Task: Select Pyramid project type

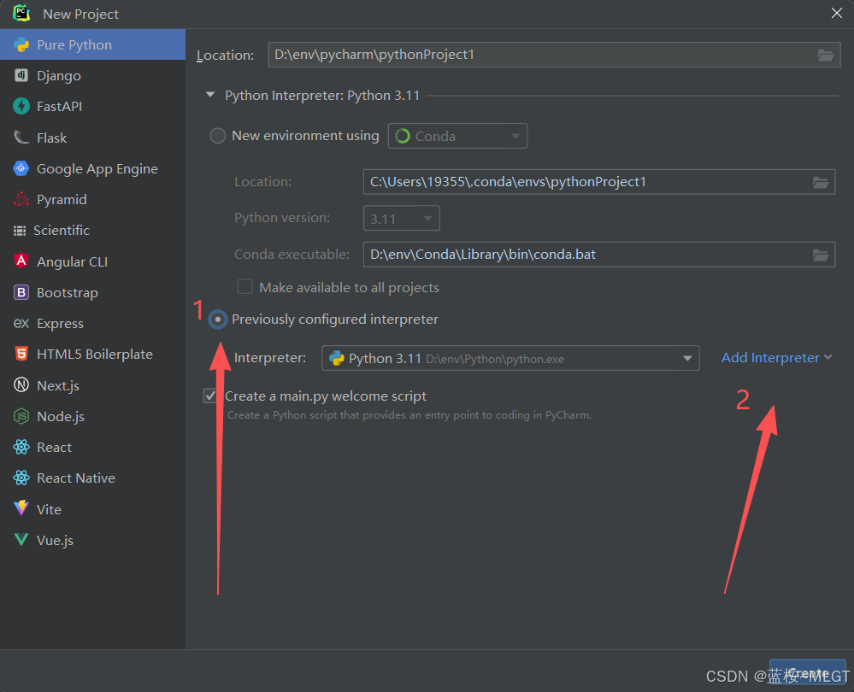Action: (x=92, y=199)
